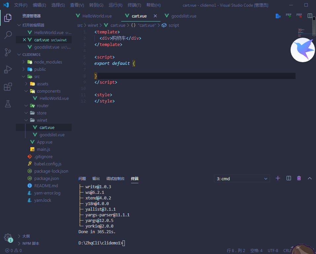Open the Explorer view in activity bar
316x254 pixels.
(x=8, y=18)
